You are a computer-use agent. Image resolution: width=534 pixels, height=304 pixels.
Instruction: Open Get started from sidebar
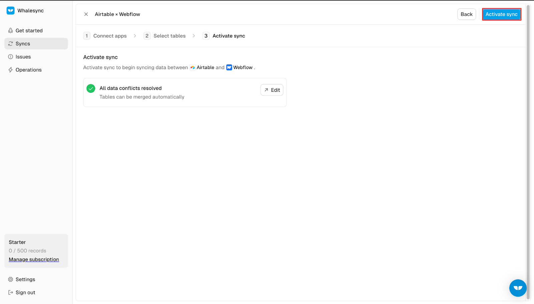pos(36,30)
